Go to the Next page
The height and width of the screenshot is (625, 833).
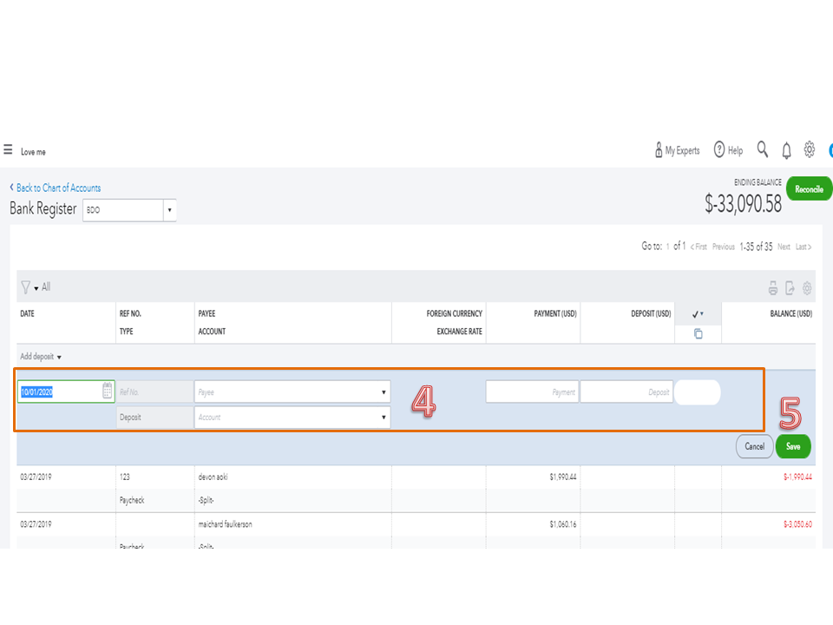click(784, 247)
